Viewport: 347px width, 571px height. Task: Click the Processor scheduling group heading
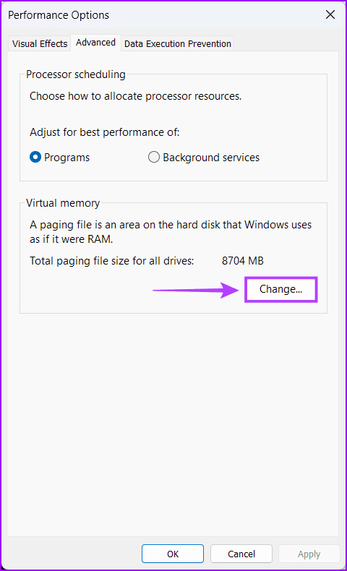76,74
